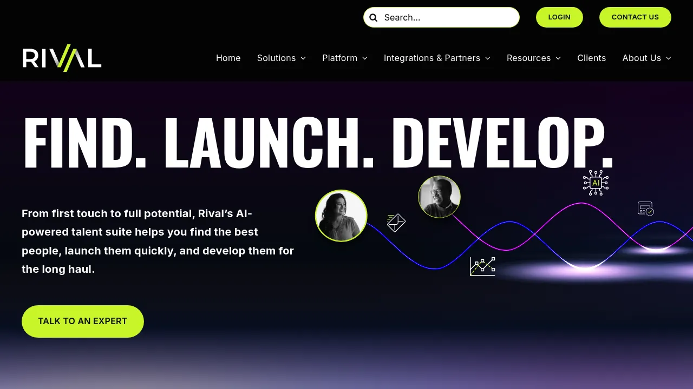Viewport: 693px width, 389px height.
Task: Click the LOGIN button
Action: 559,17
